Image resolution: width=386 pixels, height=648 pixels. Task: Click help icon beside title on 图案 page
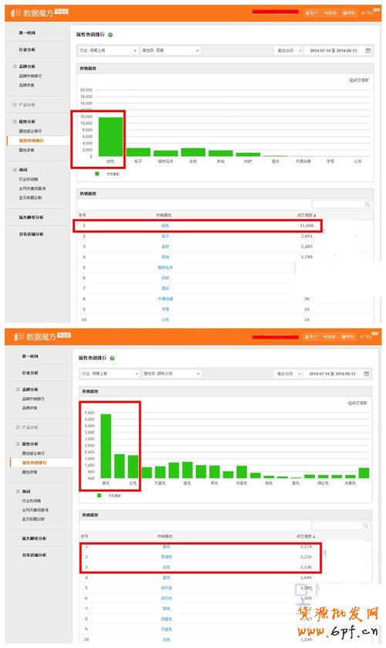pos(110,35)
